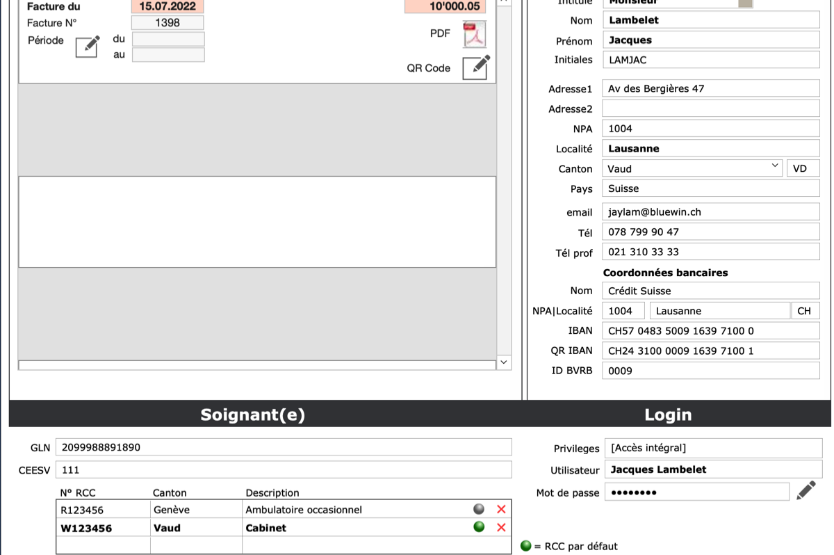
Task: Toggle the W123456 Vaud default RCC indicator
Action: point(479,527)
